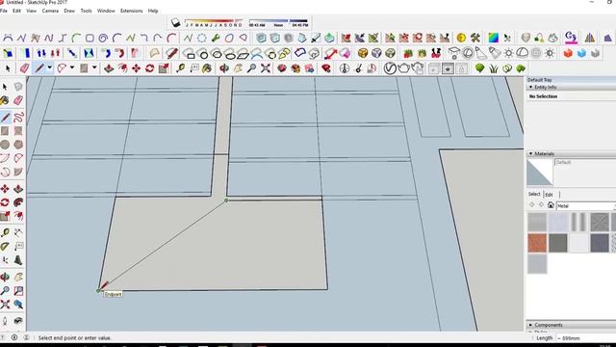The width and height of the screenshot is (616, 347).
Task: Open the Tools menu
Action: tap(86, 11)
